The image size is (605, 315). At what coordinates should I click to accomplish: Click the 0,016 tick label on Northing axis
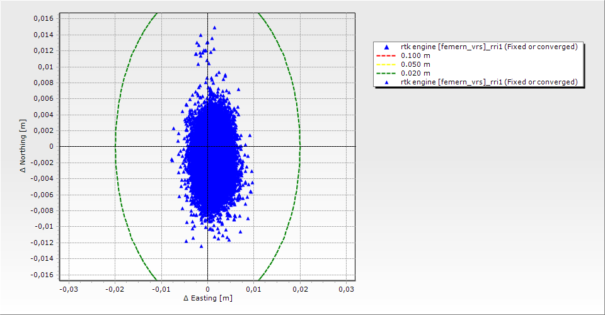(43, 18)
